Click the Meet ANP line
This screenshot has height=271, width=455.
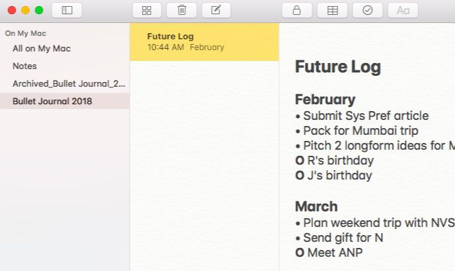[x=334, y=253]
